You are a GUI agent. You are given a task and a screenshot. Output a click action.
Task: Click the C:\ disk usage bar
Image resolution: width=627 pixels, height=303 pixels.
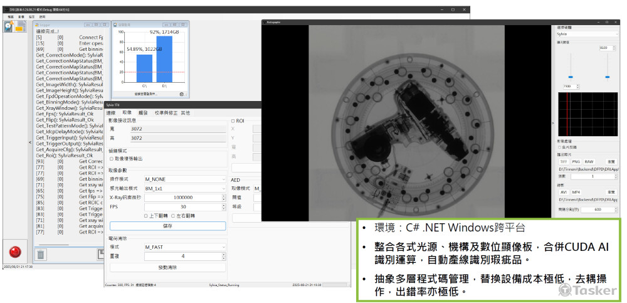[x=144, y=68]
